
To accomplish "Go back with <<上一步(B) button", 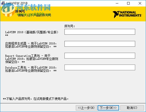I will coord(86,108).
